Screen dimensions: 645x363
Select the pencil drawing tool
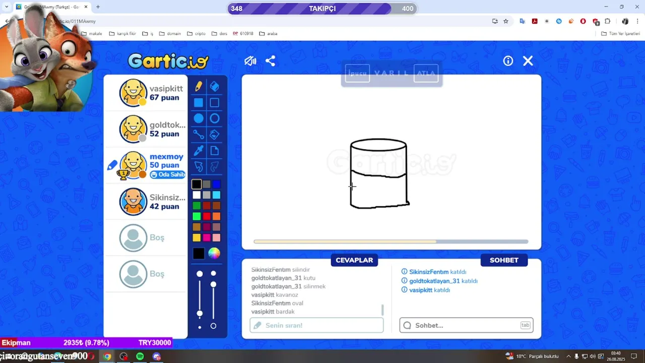click(199, 87)
